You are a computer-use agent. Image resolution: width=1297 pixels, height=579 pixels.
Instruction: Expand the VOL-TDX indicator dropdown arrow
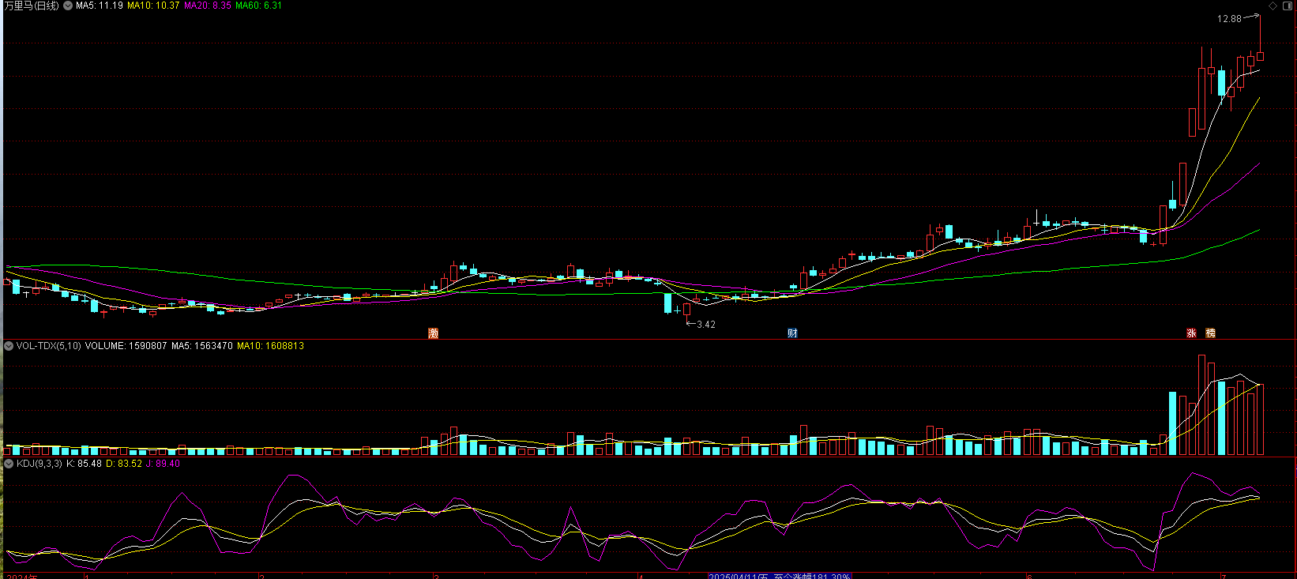pos(9,346)
